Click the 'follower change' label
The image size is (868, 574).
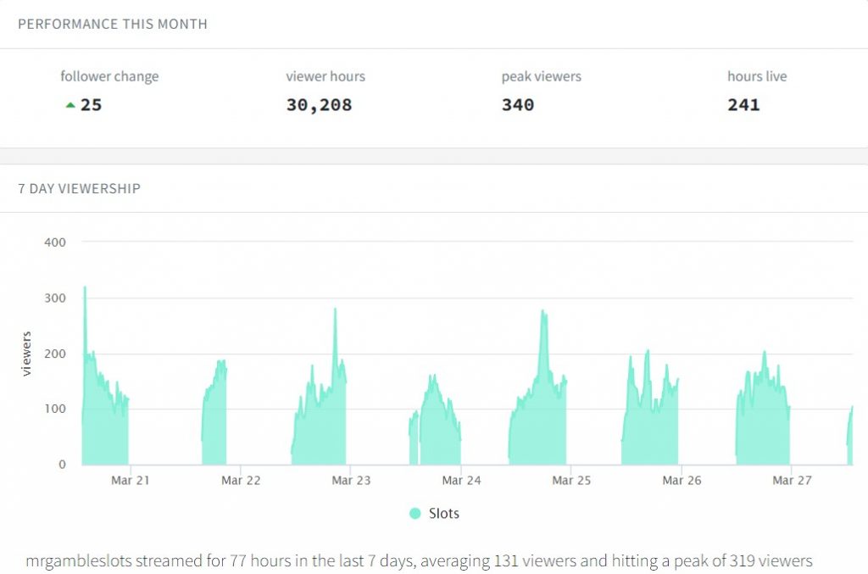(x=109, y=76)
